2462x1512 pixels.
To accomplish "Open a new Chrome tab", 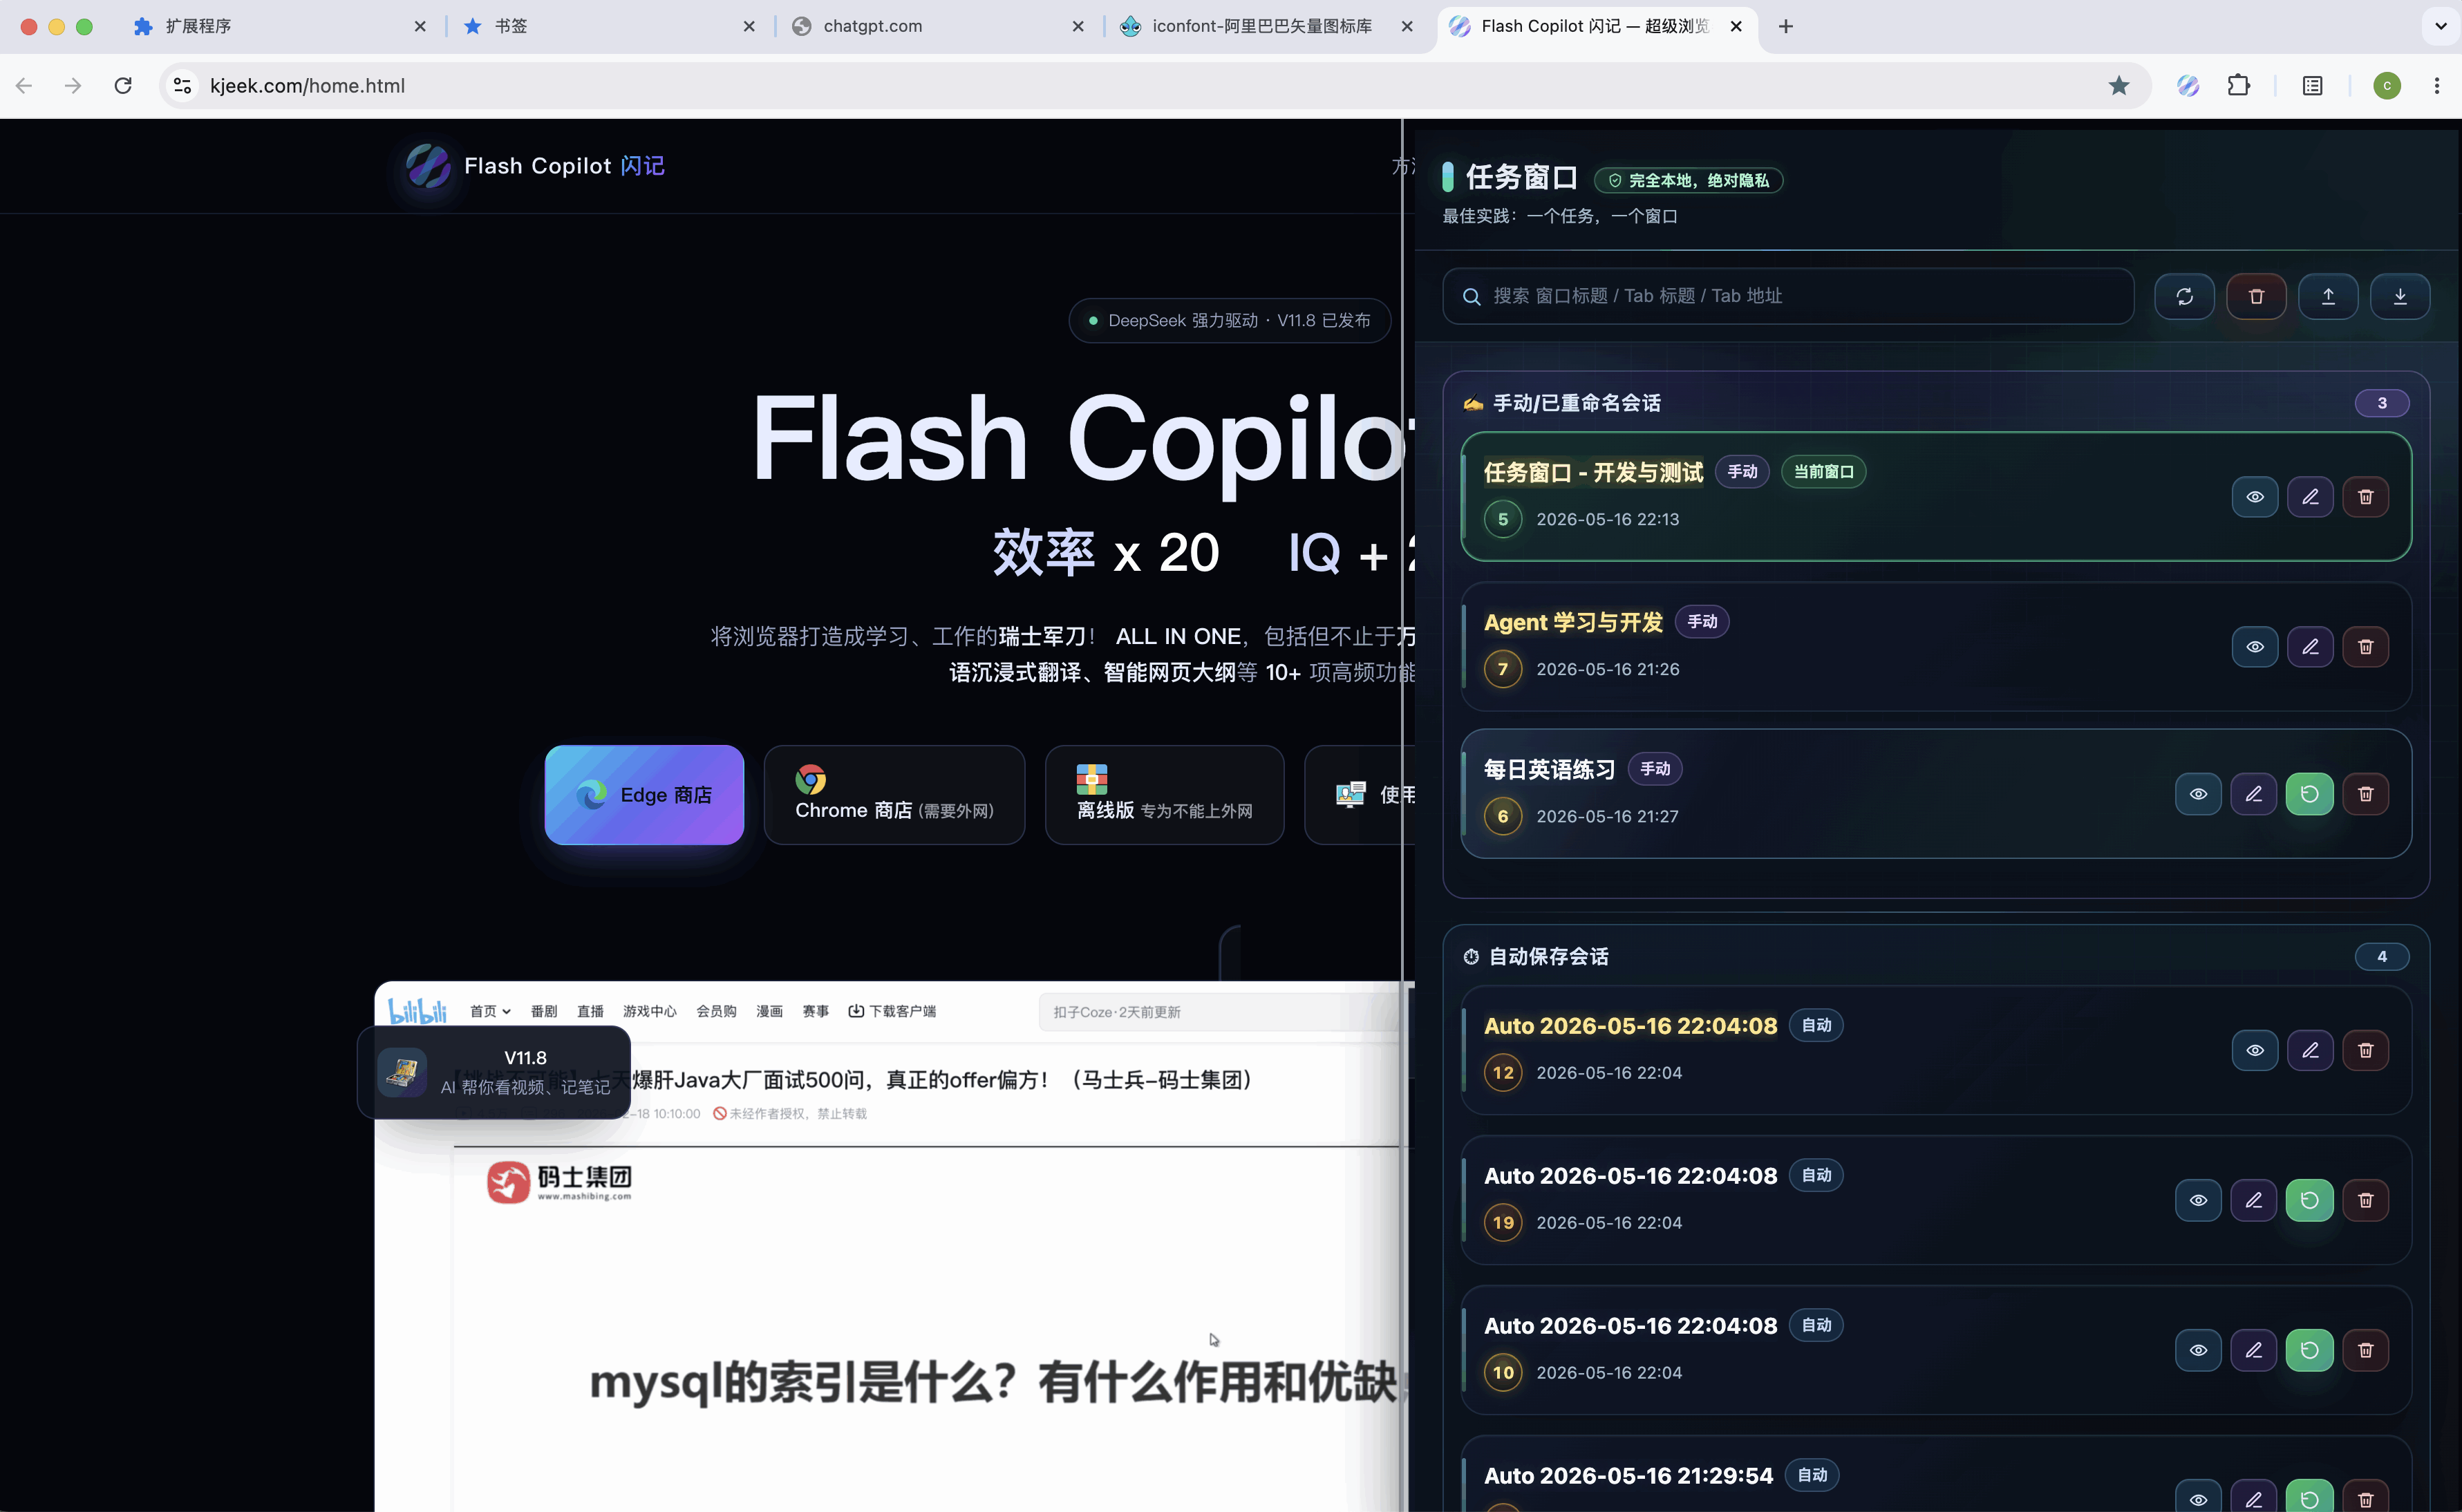I will click(1786, 26).
